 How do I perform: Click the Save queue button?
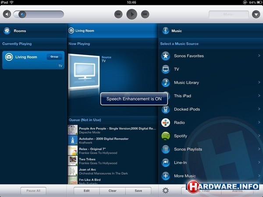[138, 190]
